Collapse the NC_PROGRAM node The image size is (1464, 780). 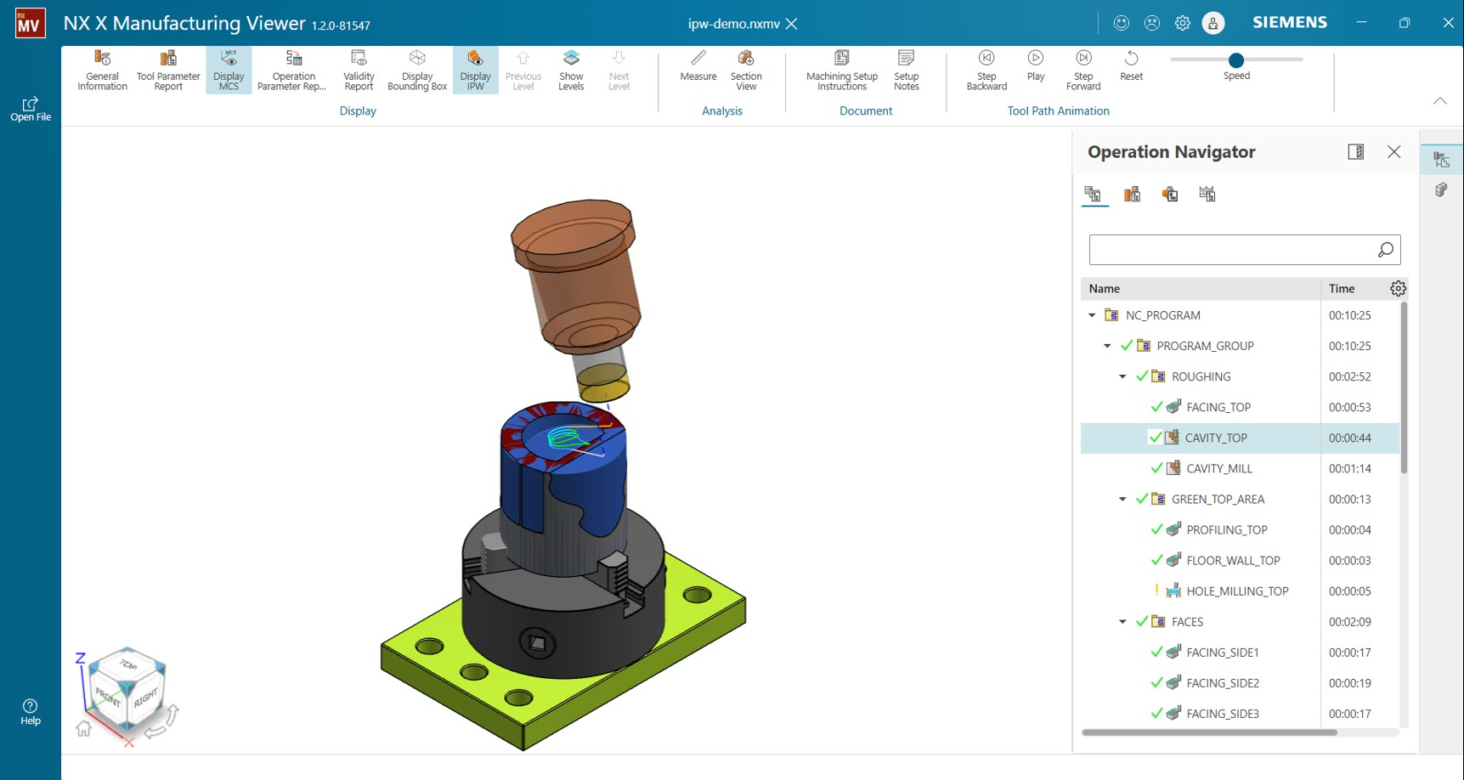(x=1093, y=315)
